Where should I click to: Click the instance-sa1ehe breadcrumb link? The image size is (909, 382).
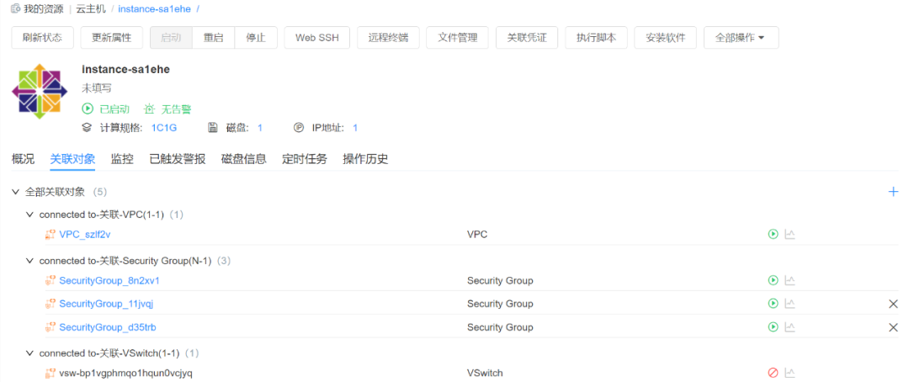(x=155, y=9)
